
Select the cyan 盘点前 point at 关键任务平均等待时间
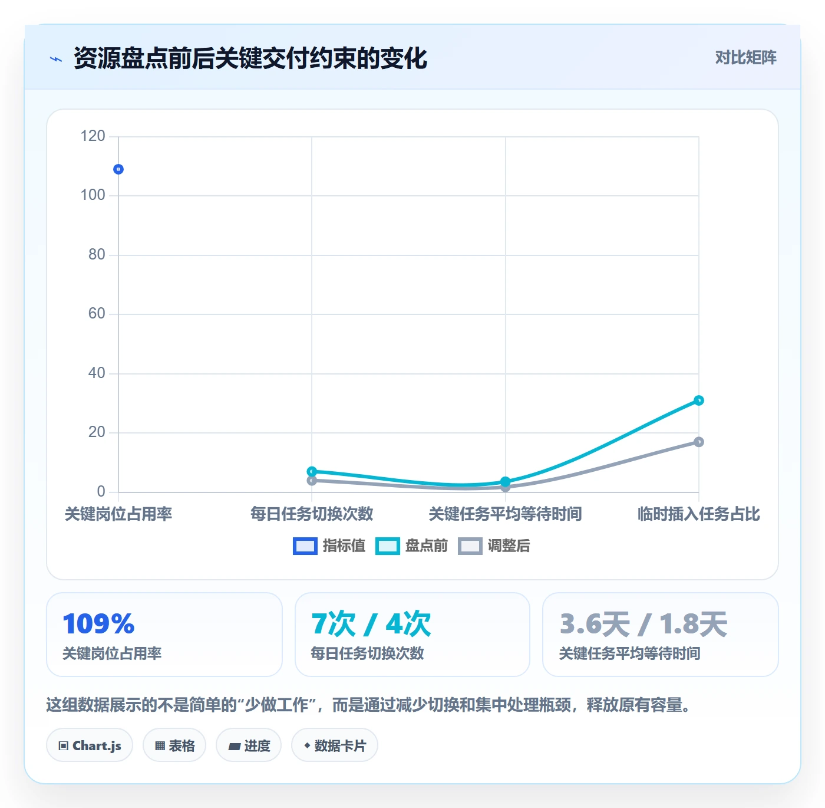pos(505,481)
